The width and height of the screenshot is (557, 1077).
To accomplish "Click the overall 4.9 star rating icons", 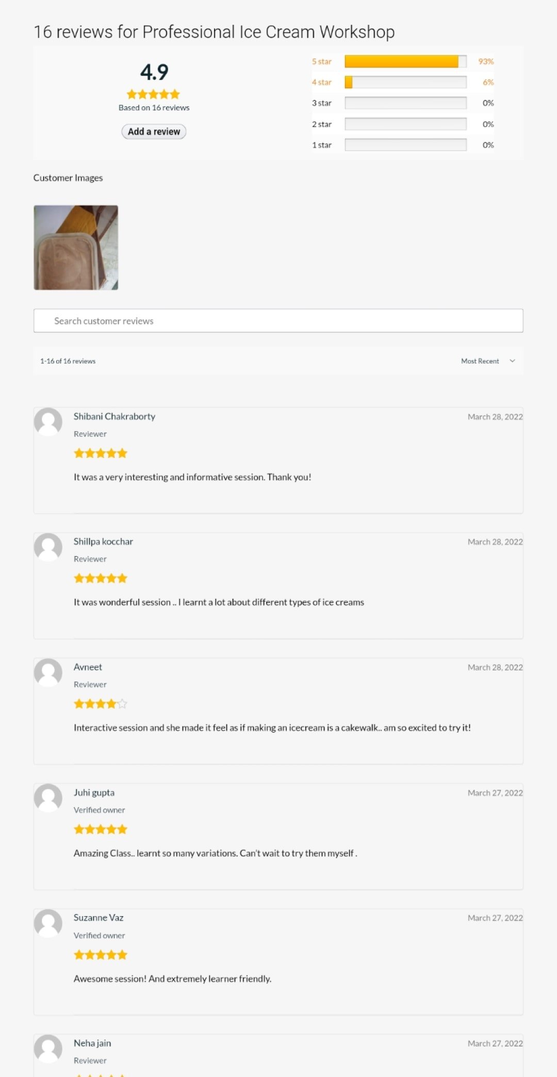I will coord(154,94).
